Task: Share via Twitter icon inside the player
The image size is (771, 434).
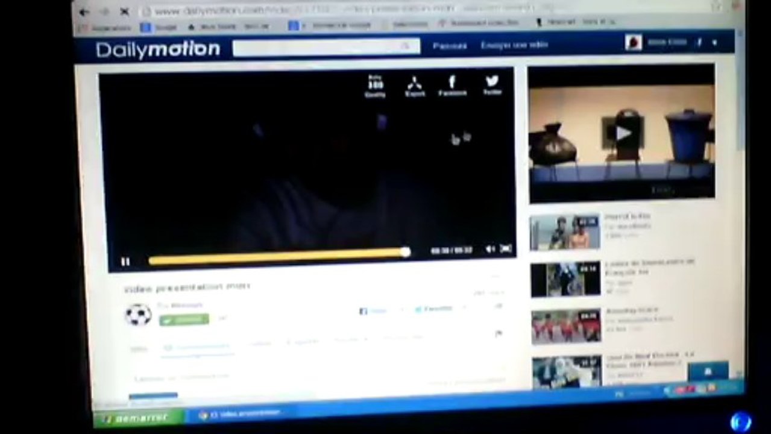Action: [492, 84]
